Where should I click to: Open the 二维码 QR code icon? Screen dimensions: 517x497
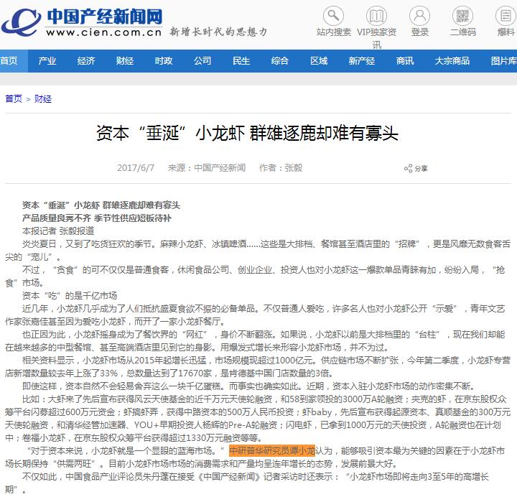pos(462,16)
